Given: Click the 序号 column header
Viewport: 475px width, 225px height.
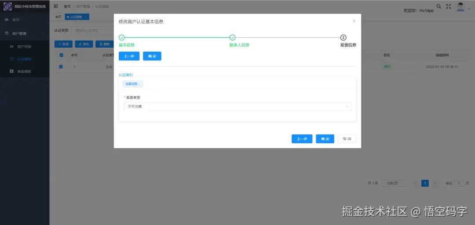Looking at the screenshot, I should [74, 55].
